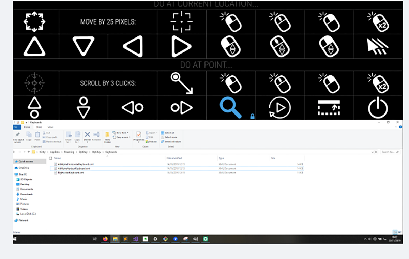Move cursor down with the down triangle

coord(84,46)
